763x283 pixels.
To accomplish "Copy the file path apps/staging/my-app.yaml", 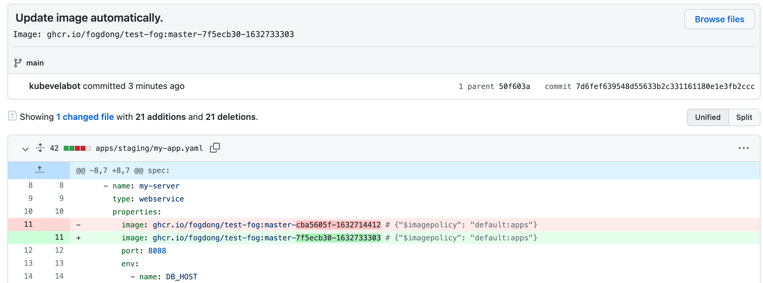I will (x=215, y=148).
